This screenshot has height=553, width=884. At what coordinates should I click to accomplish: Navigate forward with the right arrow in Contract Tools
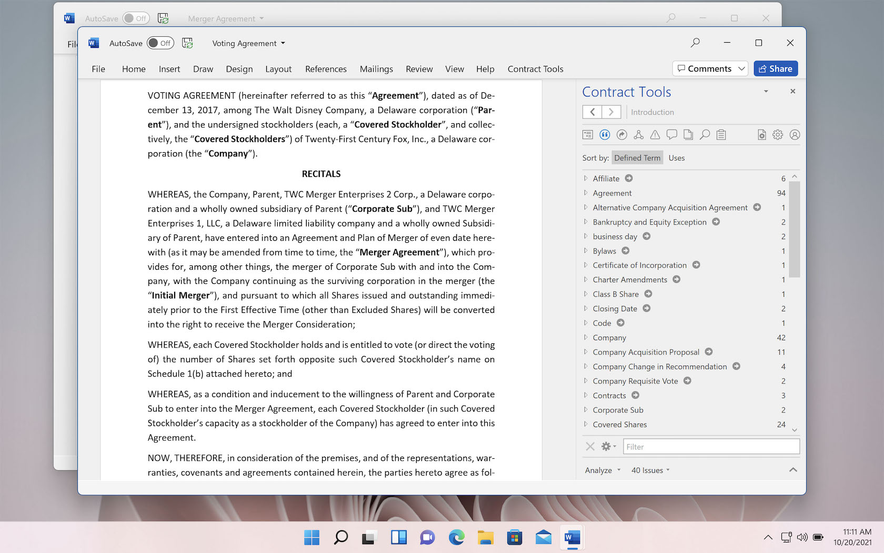tap(611, 112)
